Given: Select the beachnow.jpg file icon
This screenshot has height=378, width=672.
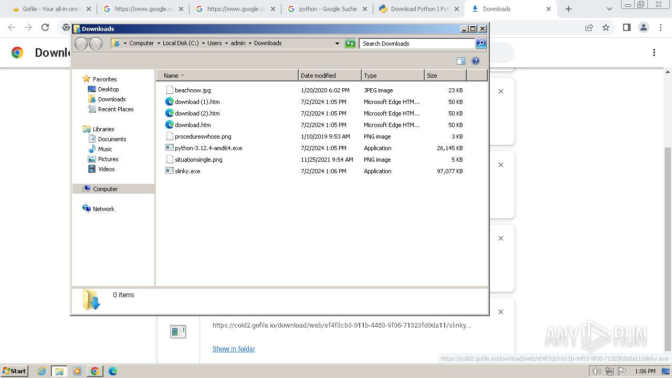Looking at the screenshot, I should pos(169,90).
